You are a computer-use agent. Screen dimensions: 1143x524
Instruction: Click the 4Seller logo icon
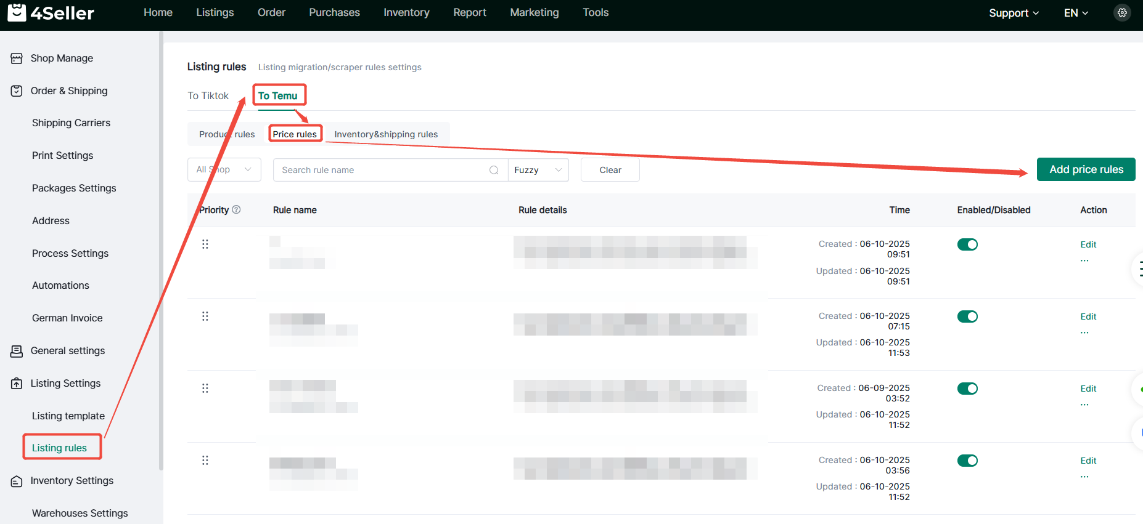(17, 12)
